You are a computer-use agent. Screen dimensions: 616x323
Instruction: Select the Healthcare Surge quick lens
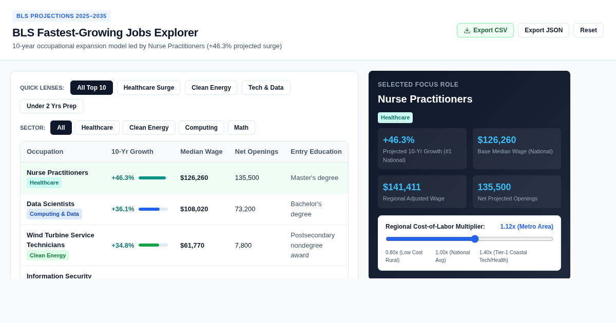149,88
